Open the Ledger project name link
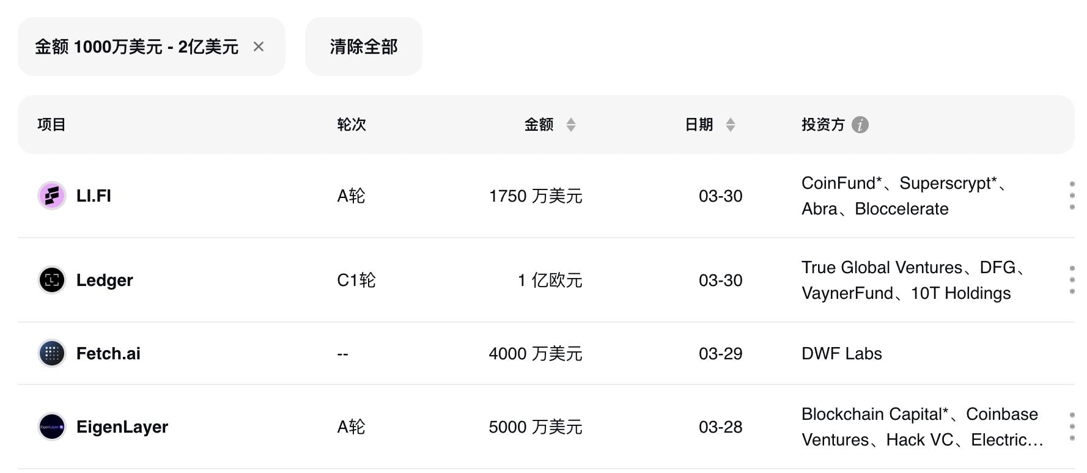Screen dimensions: 1087x473 [x=105, y=280]
